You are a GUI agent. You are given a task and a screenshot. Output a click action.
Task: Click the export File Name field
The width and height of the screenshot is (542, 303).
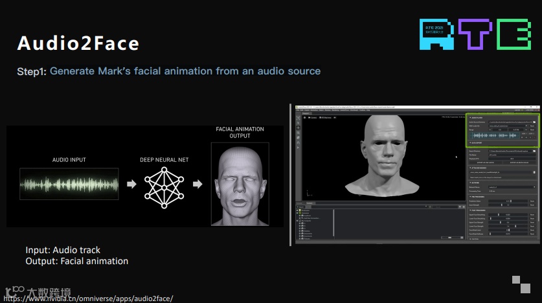512,155
